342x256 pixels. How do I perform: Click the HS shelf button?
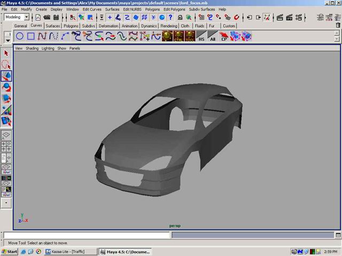pyautogui.click(x=201, y=36)
